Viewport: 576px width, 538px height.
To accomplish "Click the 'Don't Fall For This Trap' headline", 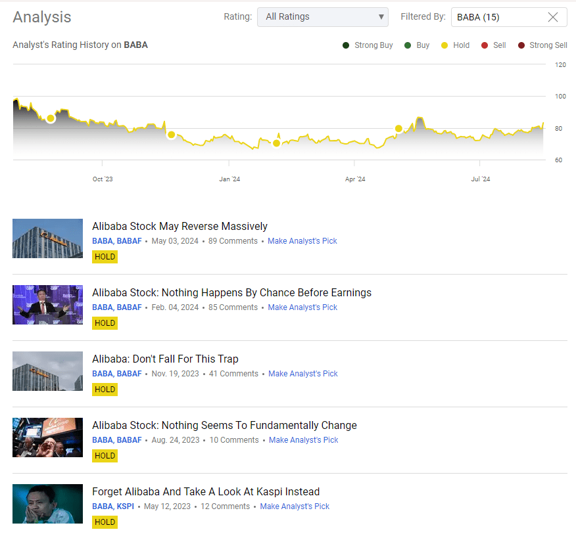I will 165,359.
